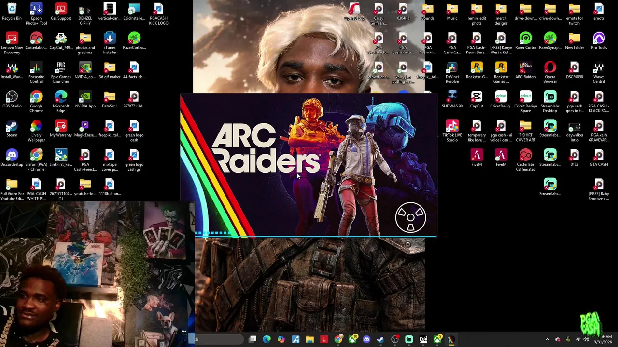The image size is (618, 347).
Task: Open the 3d gif maker folder
Action: pyautogui.click(x=110, y=70)
